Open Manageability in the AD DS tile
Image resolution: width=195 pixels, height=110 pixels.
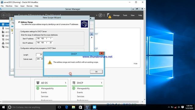coord(47,88)
